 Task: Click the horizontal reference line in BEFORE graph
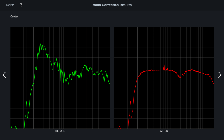pos(19,68)
